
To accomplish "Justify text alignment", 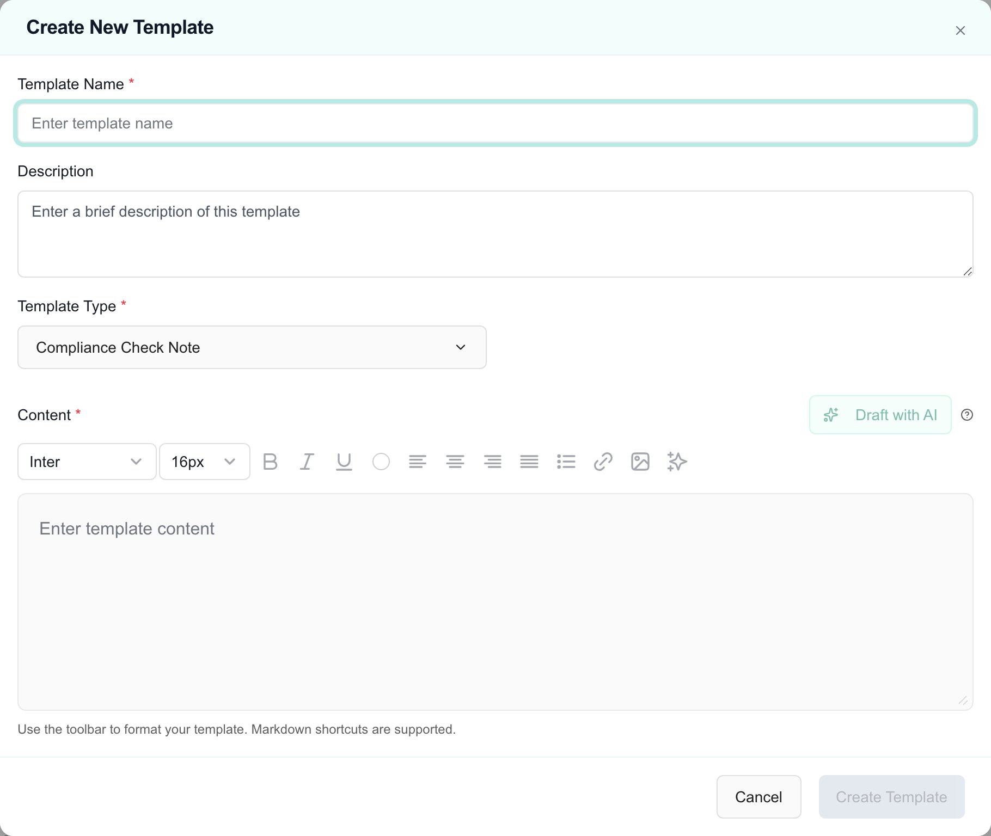I will (x=529, y=462).
